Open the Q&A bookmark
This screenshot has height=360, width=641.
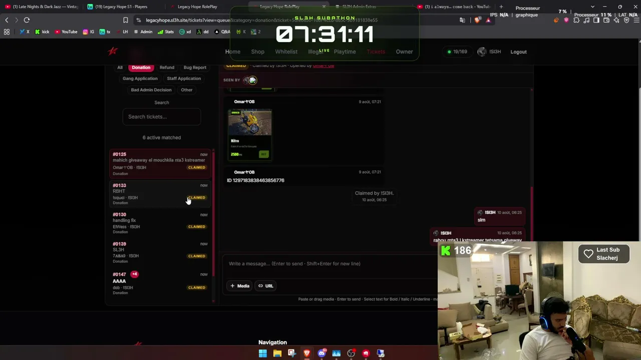223,31
